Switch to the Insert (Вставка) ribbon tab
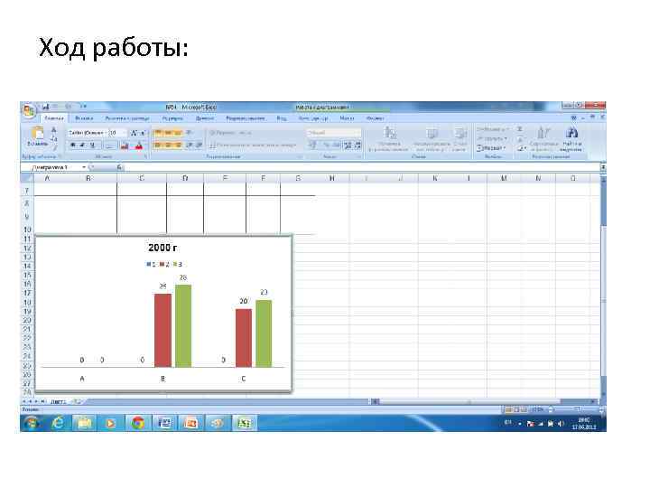Viewport: 650px width, 488px height. 84,118
